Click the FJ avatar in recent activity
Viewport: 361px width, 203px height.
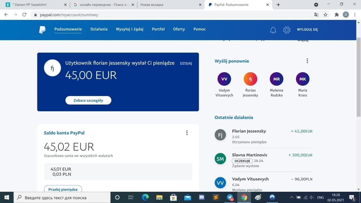220,135
